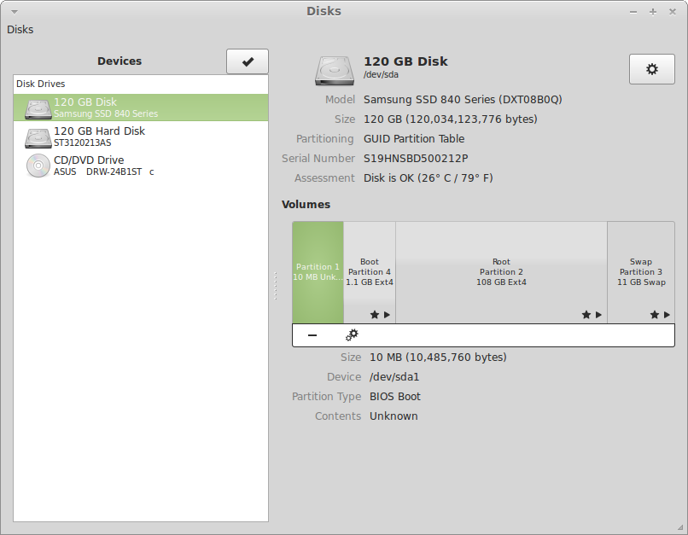This screenshot has height=535, width=688.
Task: Minimize the Disks window
Action: pyautogui.click(x=633, y=12)
